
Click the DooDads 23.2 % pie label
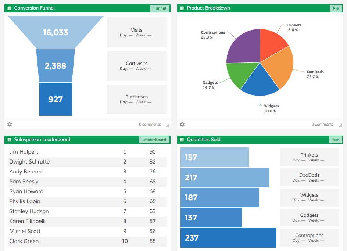click(x=315, y=74)
